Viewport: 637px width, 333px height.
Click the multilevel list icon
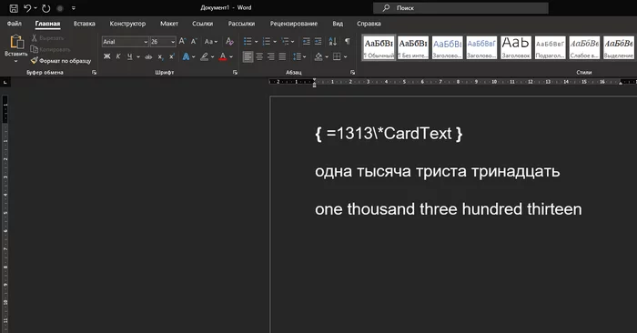(x=285, y=42)
